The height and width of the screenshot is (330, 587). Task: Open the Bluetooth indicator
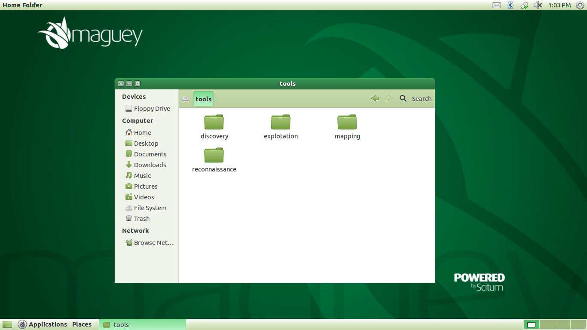511,5
